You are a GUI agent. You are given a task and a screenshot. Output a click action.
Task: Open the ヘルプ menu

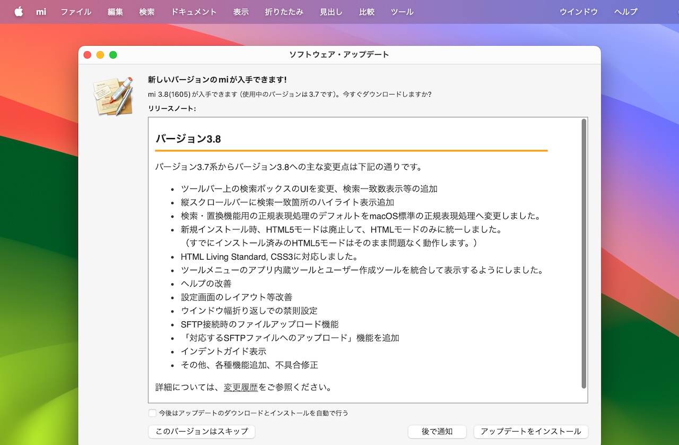pos(626,12)
